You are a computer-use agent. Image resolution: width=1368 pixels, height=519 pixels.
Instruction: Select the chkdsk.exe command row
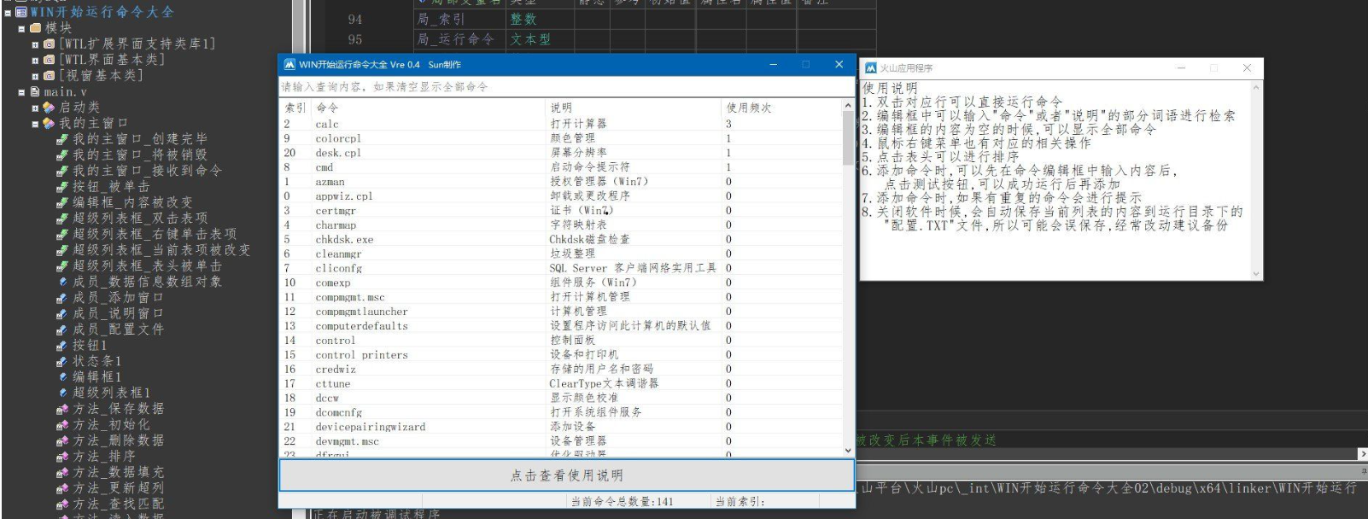561,240
